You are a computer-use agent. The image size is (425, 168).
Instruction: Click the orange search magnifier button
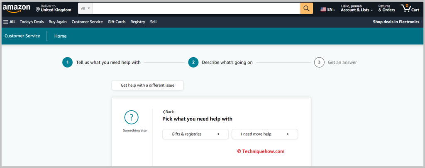306,9
